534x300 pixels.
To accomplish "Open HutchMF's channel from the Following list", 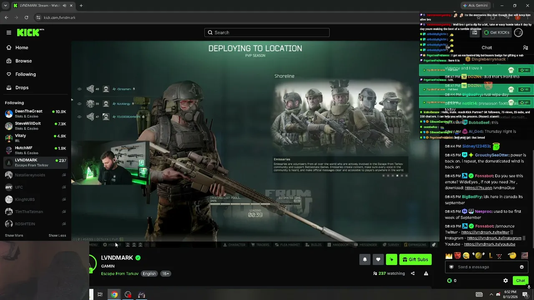I will click(35, 150).
